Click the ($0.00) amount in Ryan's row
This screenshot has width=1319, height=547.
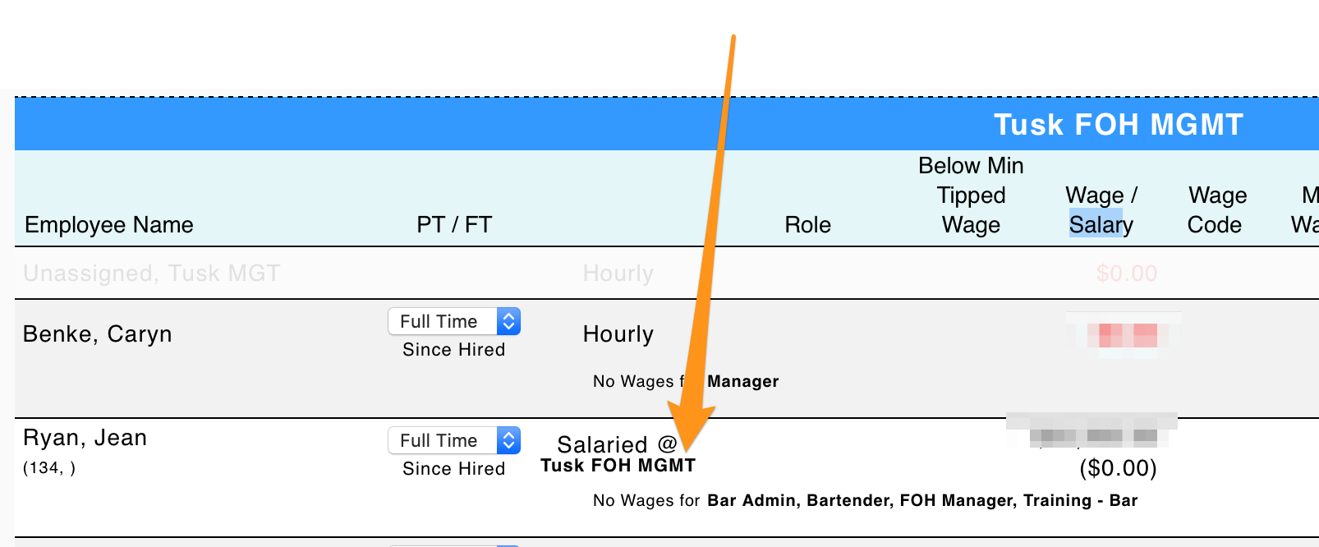(x=1118, y=468)
